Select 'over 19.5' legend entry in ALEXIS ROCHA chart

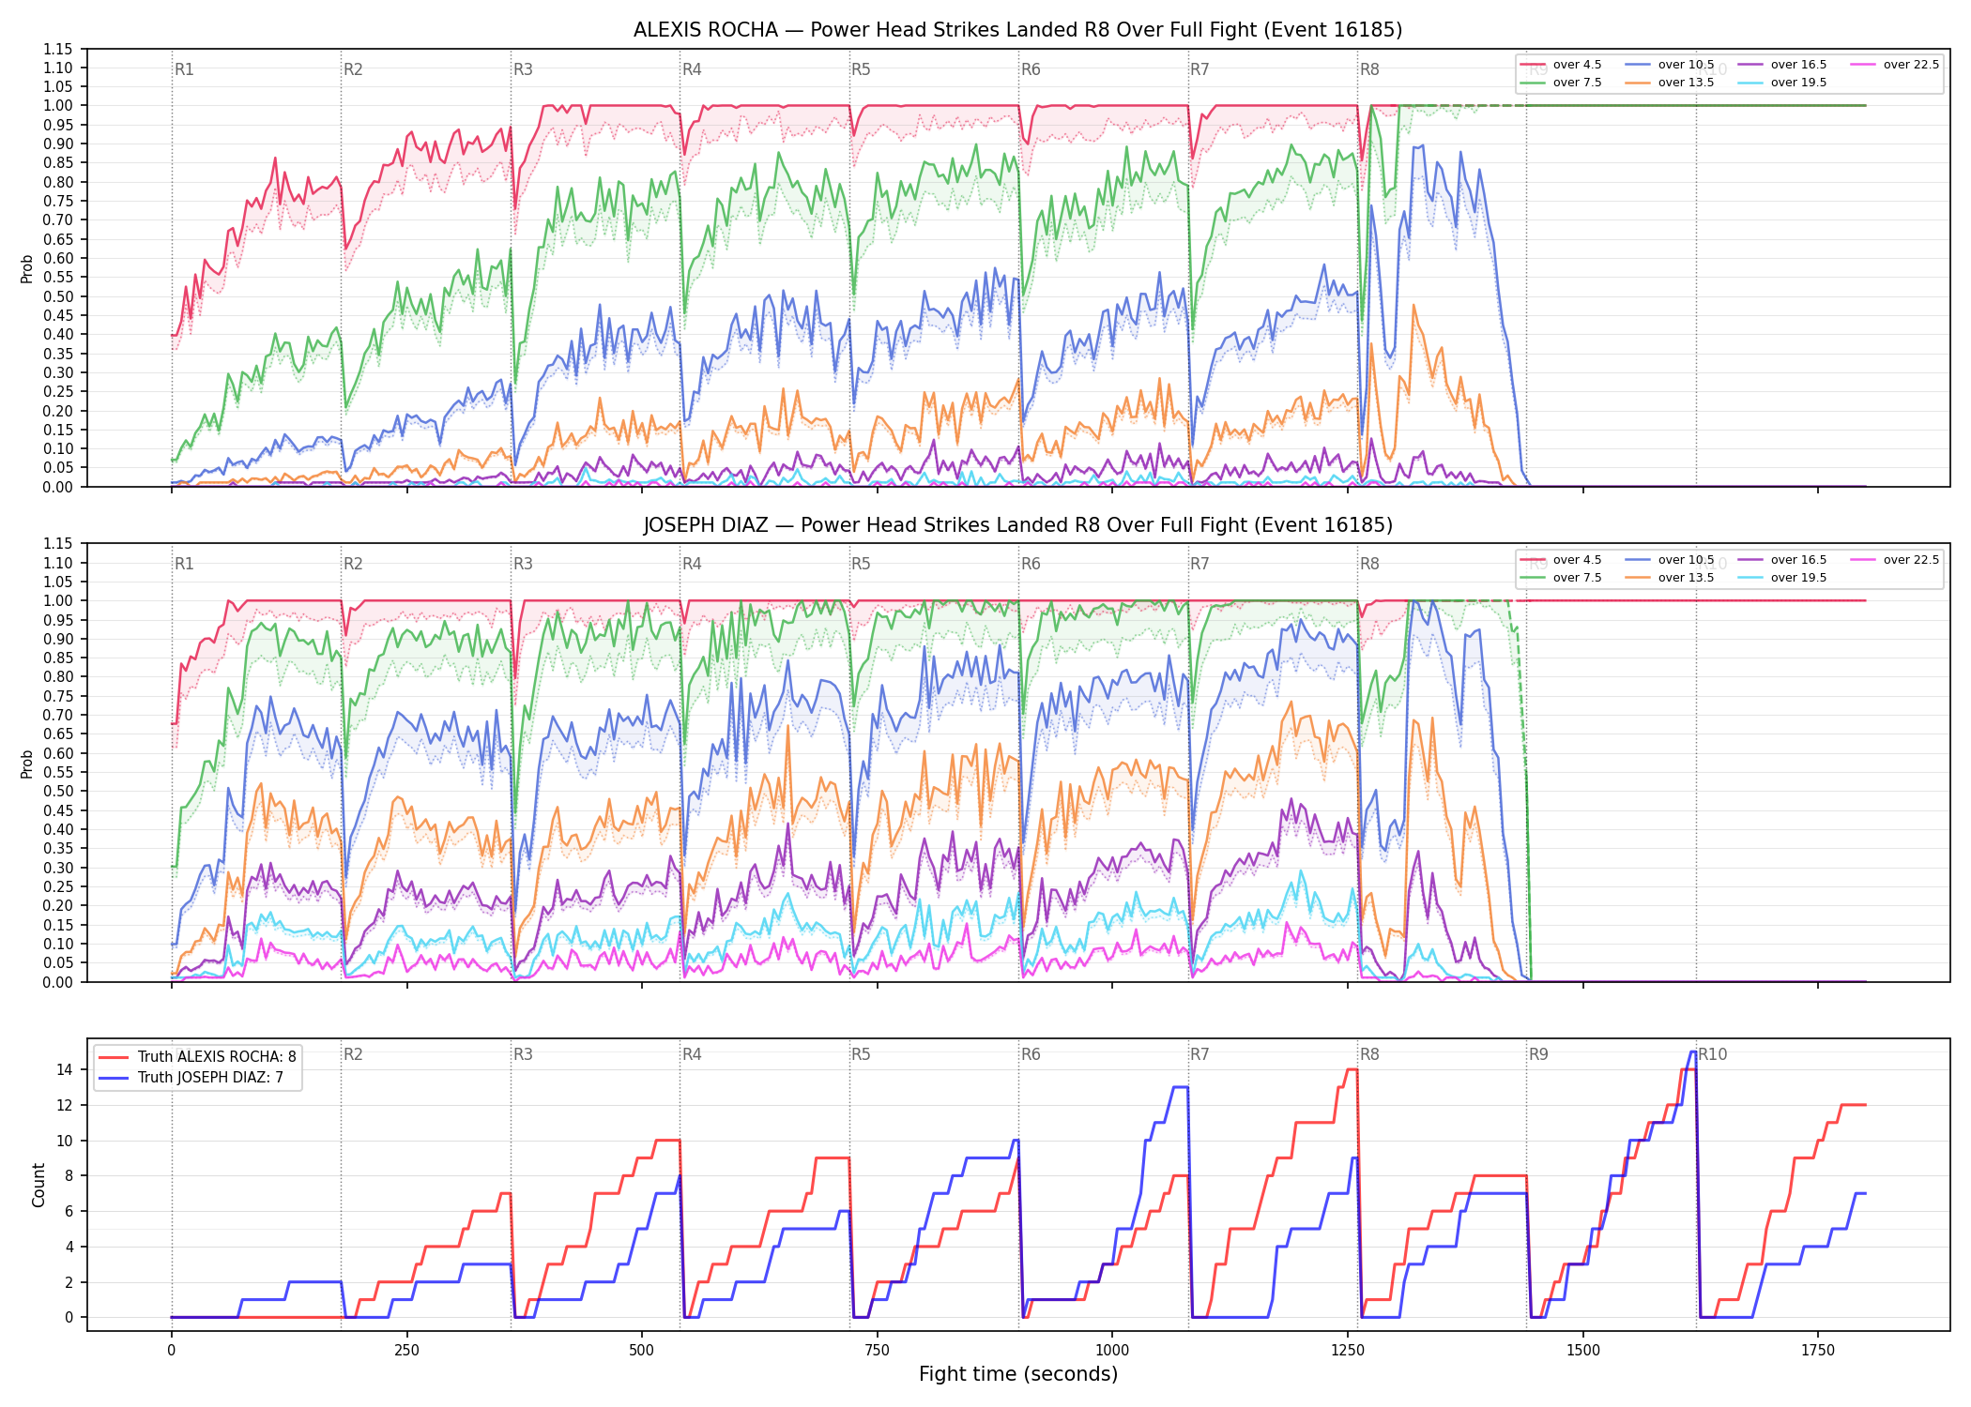click(x=1781, y=83)
